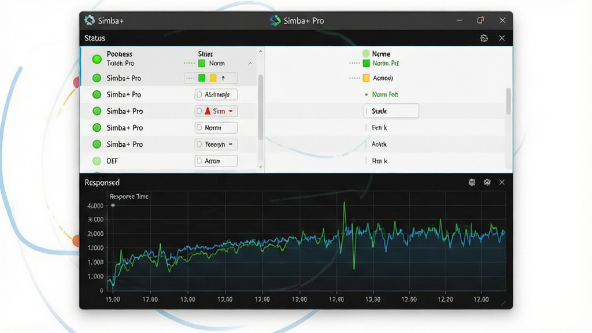Click yellow square in the arrow box, left list
This screenshot has width=592, height=333.
213,78
